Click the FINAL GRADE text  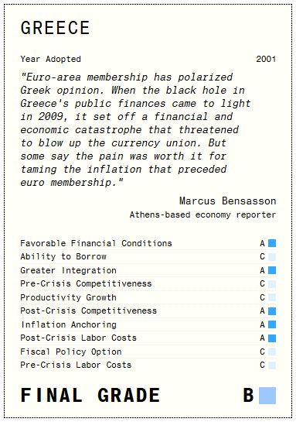pyautogui.click(x=90, y=396)
